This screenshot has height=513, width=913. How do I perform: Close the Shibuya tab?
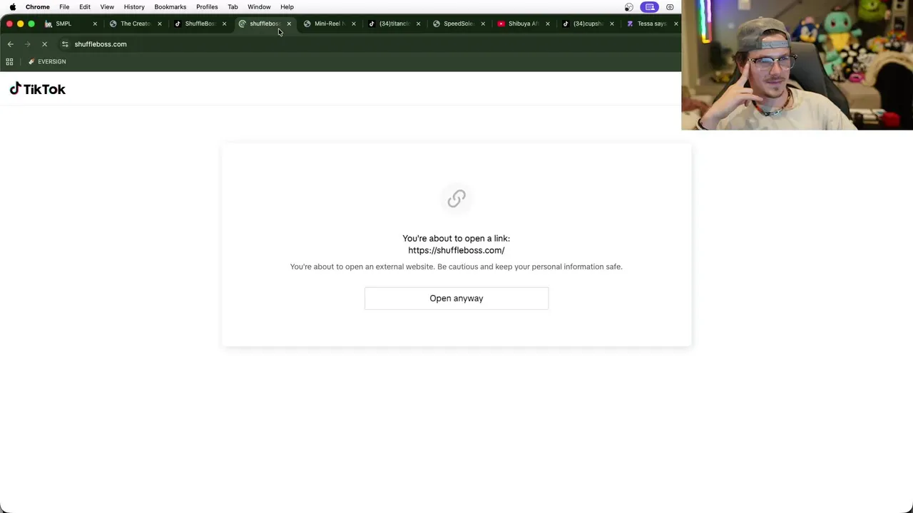(547, 24)
